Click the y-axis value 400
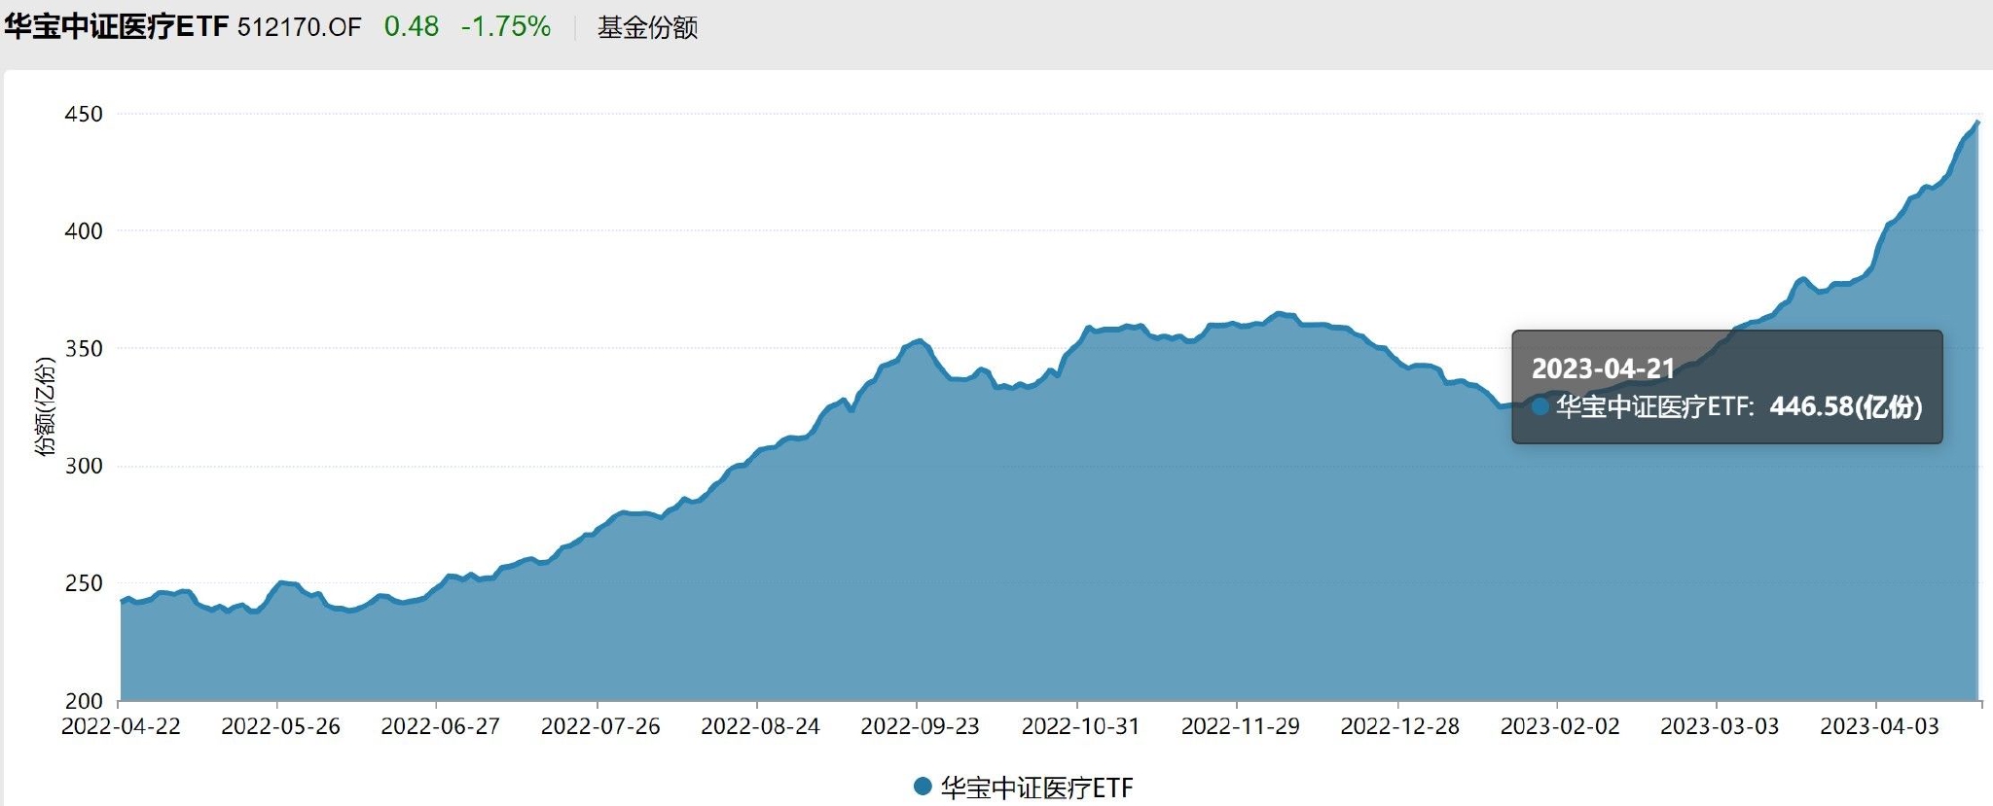Image resolution: width=1993 pixels, height=806 pixels. click(83, 231)
